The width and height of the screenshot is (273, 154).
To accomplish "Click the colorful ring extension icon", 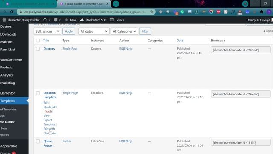I will pyautogui.click(x=211, y=12).
